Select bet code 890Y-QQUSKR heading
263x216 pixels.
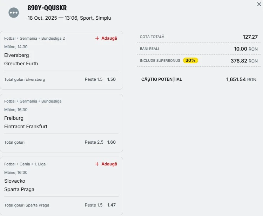point(47,8)
